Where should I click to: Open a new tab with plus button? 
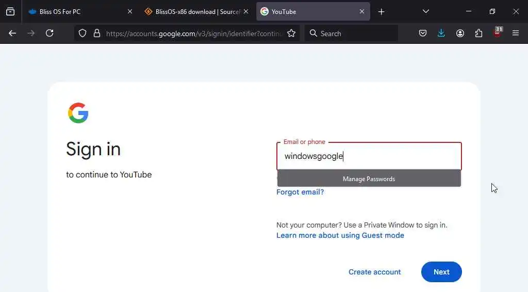click(381, 12)
